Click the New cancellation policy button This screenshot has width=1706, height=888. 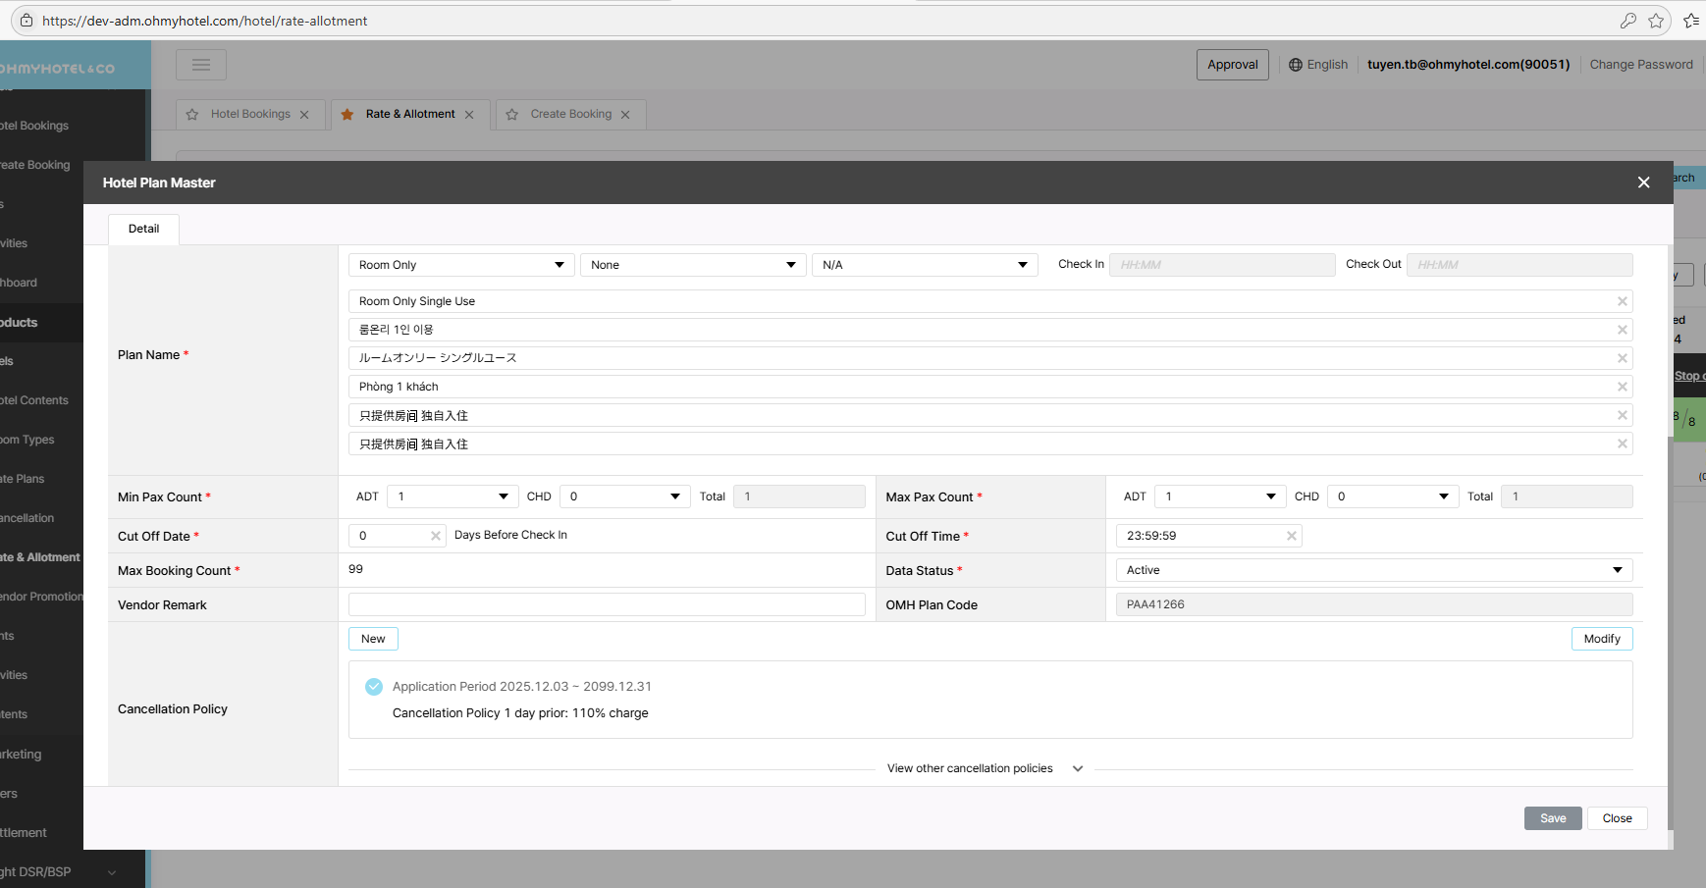373,639
